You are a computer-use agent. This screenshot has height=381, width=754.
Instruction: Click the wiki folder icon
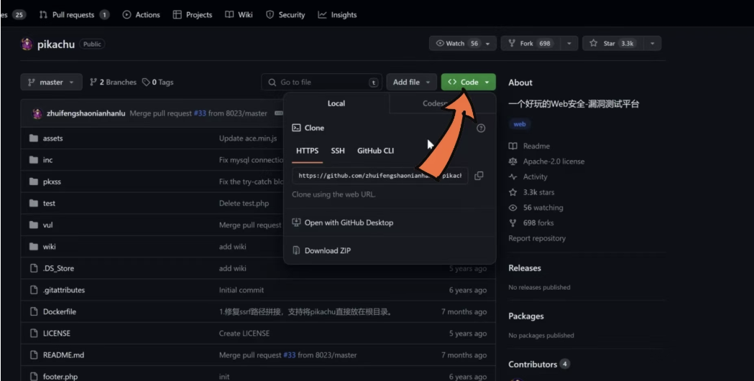pyautogui.click(x=33, y=247)
